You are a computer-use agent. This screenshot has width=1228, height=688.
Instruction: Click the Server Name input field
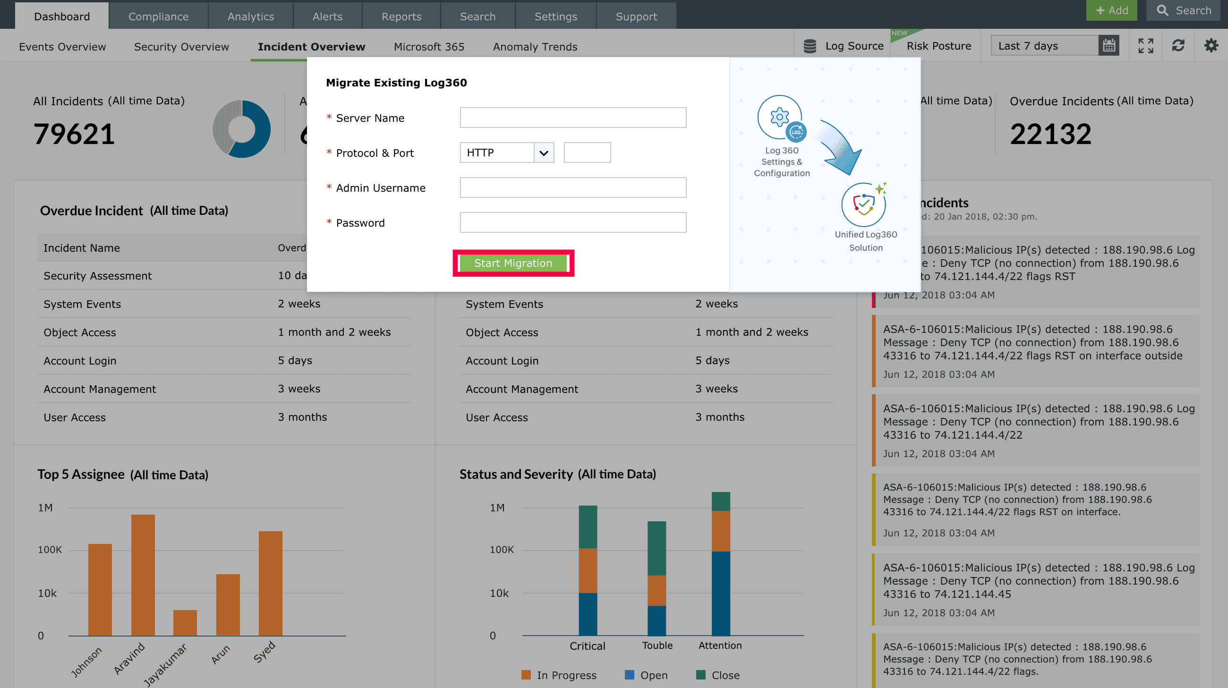pyautogui.click(x=573, y=118)
